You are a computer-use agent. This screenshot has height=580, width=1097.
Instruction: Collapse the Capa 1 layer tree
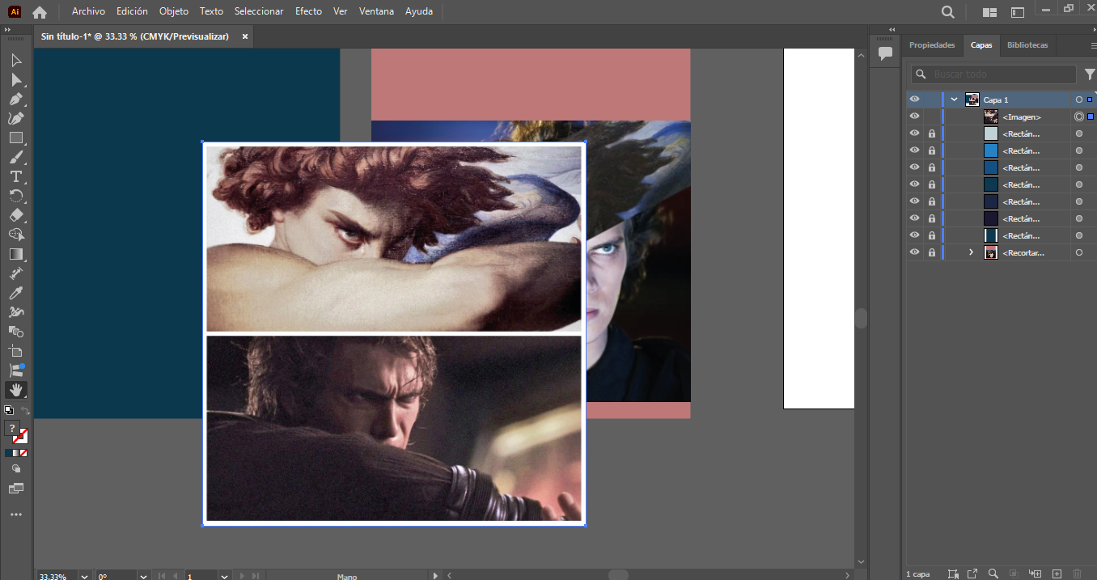click(x=955, y=99)
